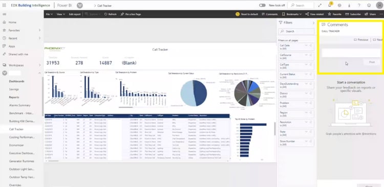Click the notifications bell icon
The width and height of the screenshot is (384, 187).
(x=330, y=5)
